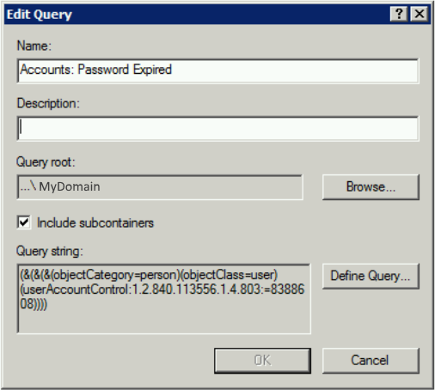The height and width of the screenshot is (390, 435).
Task: Cancel the query edit
Action: (371, 361)
